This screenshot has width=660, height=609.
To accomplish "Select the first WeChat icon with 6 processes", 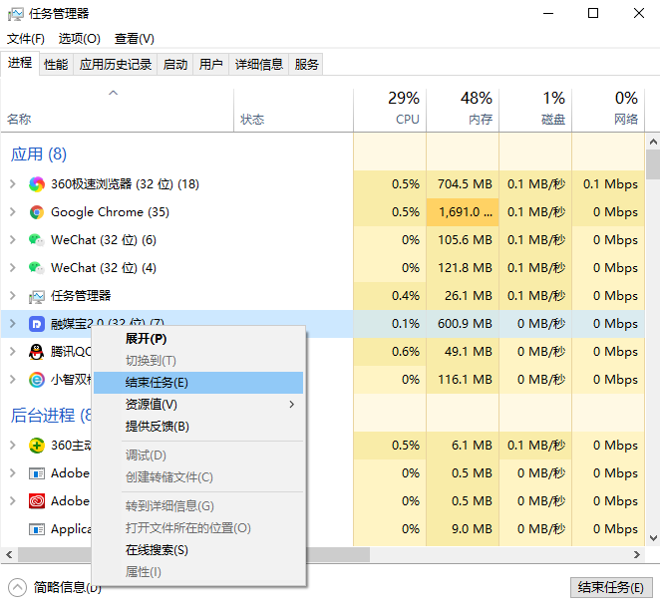I will click(x=37, y=240).
